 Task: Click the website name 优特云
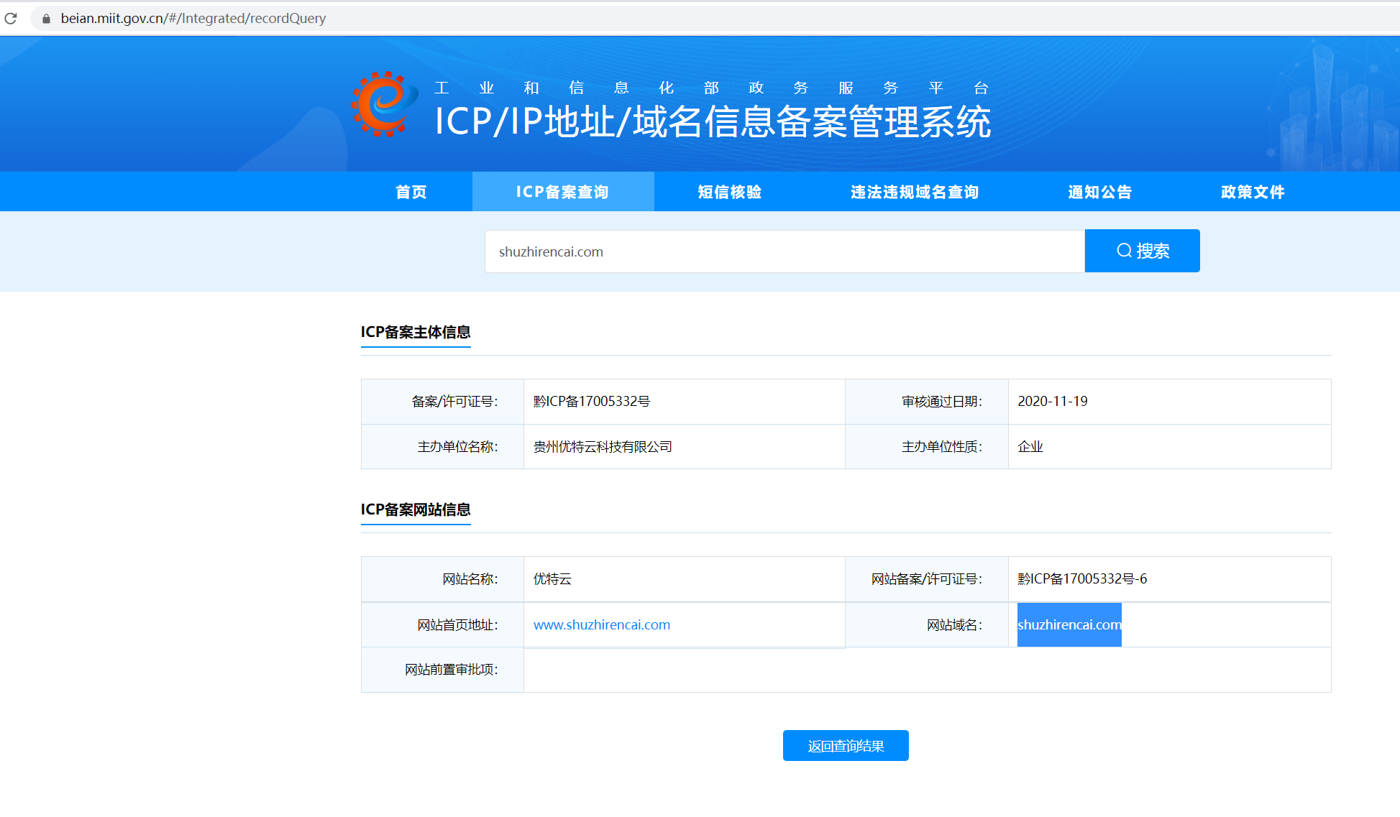coord(552,579)
